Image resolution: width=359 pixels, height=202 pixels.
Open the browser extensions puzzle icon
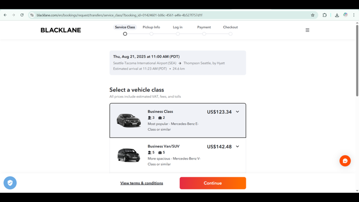tap(325, 15)
